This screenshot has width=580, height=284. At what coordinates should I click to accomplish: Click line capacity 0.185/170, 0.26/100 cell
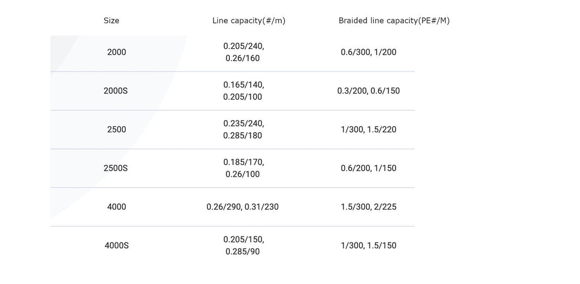tap(244, 168)
